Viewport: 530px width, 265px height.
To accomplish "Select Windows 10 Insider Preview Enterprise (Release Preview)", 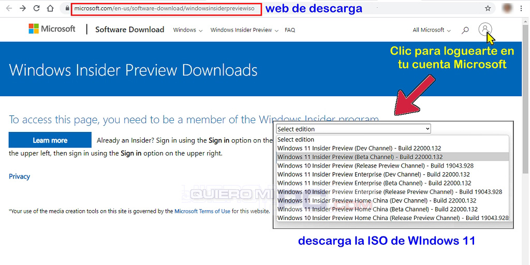I will (x=392, y=192).
